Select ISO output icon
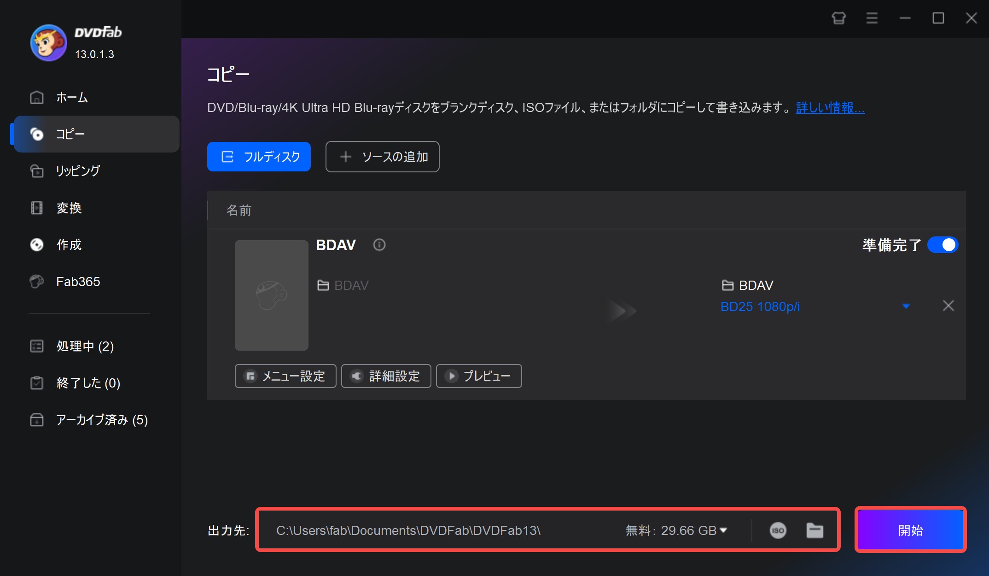This screenshot has height=576, width=989. pyautogui.click(x=778, y=530)
